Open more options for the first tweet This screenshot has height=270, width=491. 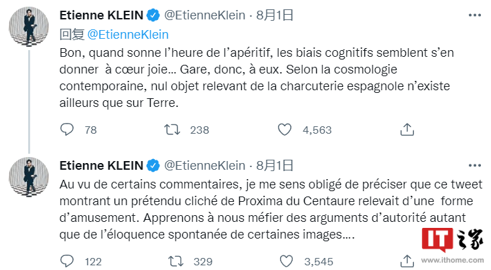474,13
